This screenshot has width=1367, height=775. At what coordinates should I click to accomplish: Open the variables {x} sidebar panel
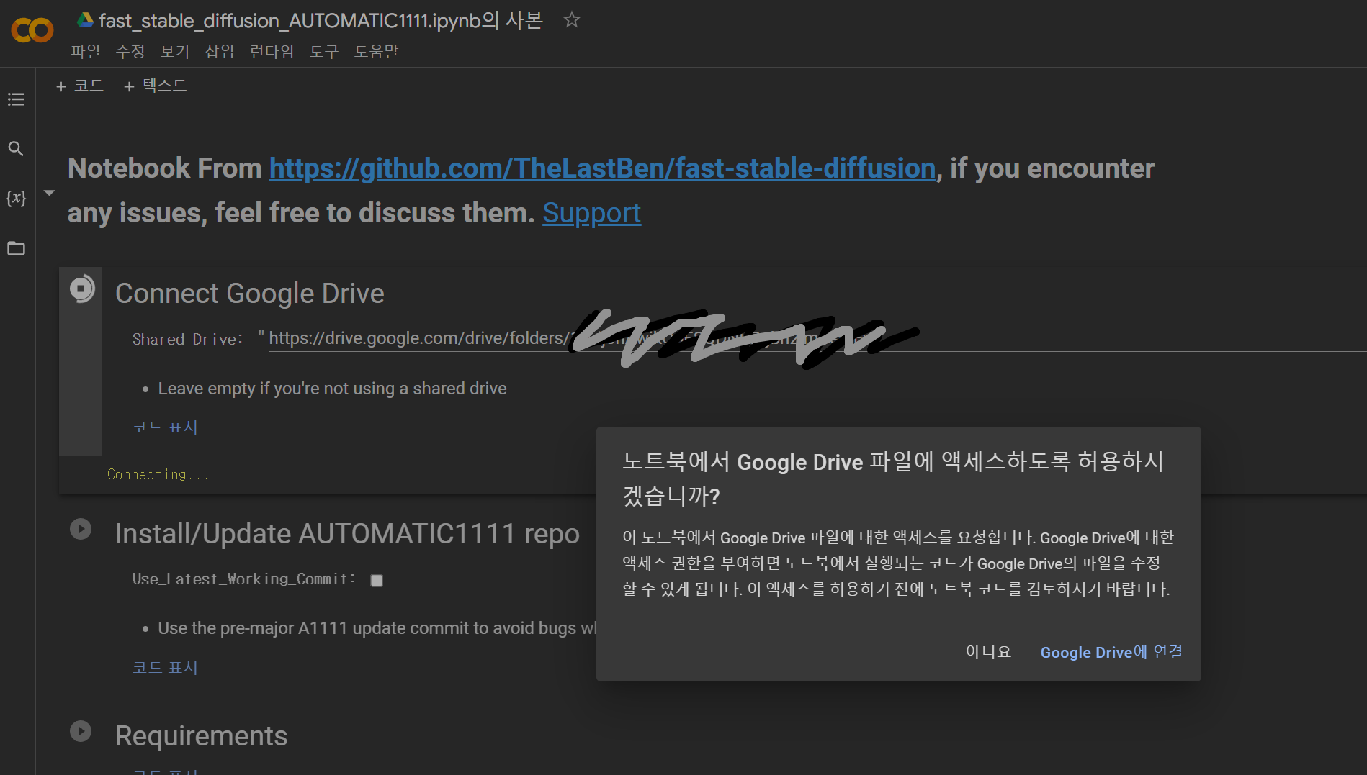click(16, 198)
